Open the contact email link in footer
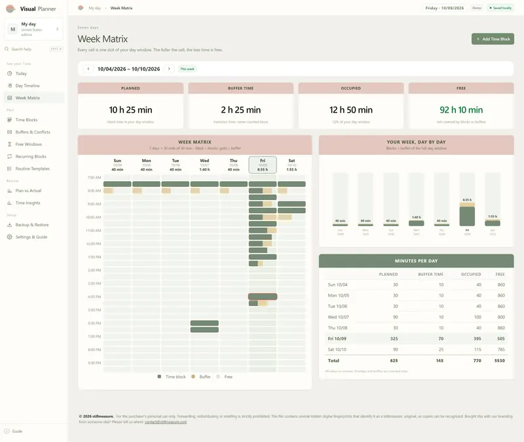The image size is (524, 442). (166, 422)
